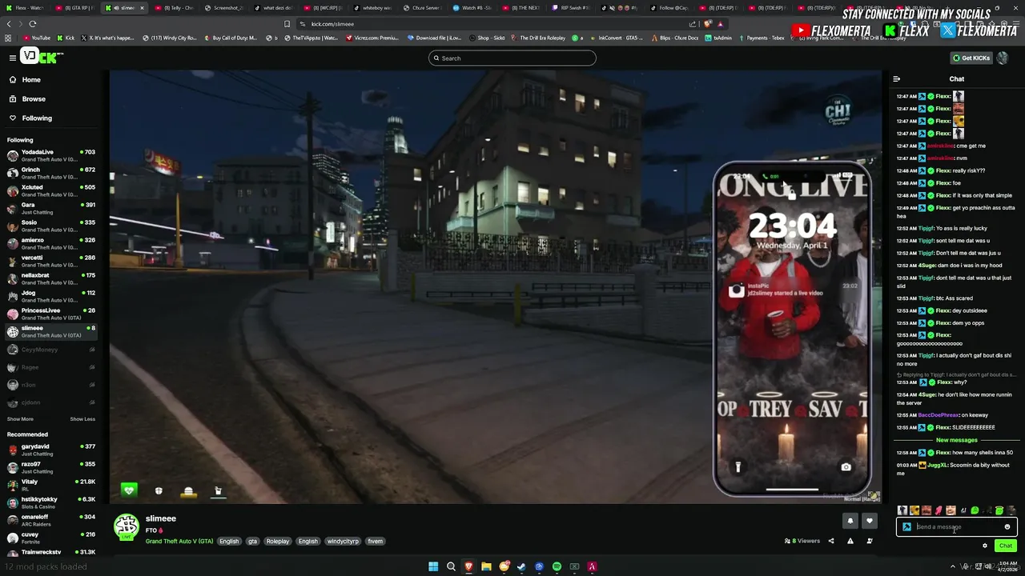Open YouTube bookmark
Viewport: 1025px width, 576px height.
pos(36,38)
